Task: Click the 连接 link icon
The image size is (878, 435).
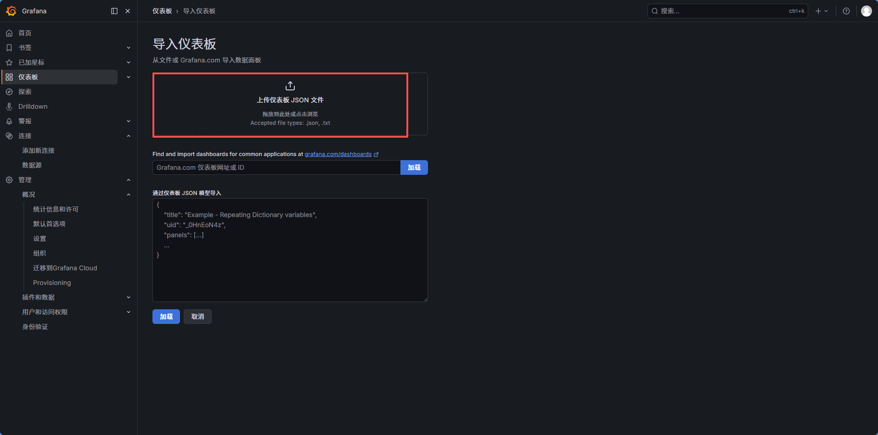Action: click(9, 136)
